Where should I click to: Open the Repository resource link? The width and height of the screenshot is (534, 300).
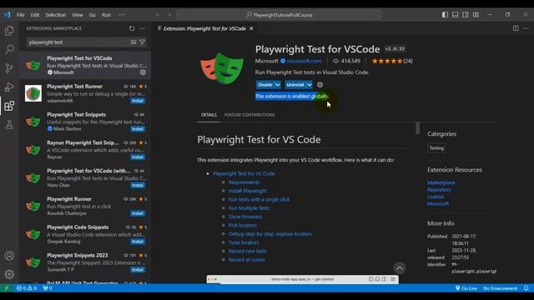point(440,190)
